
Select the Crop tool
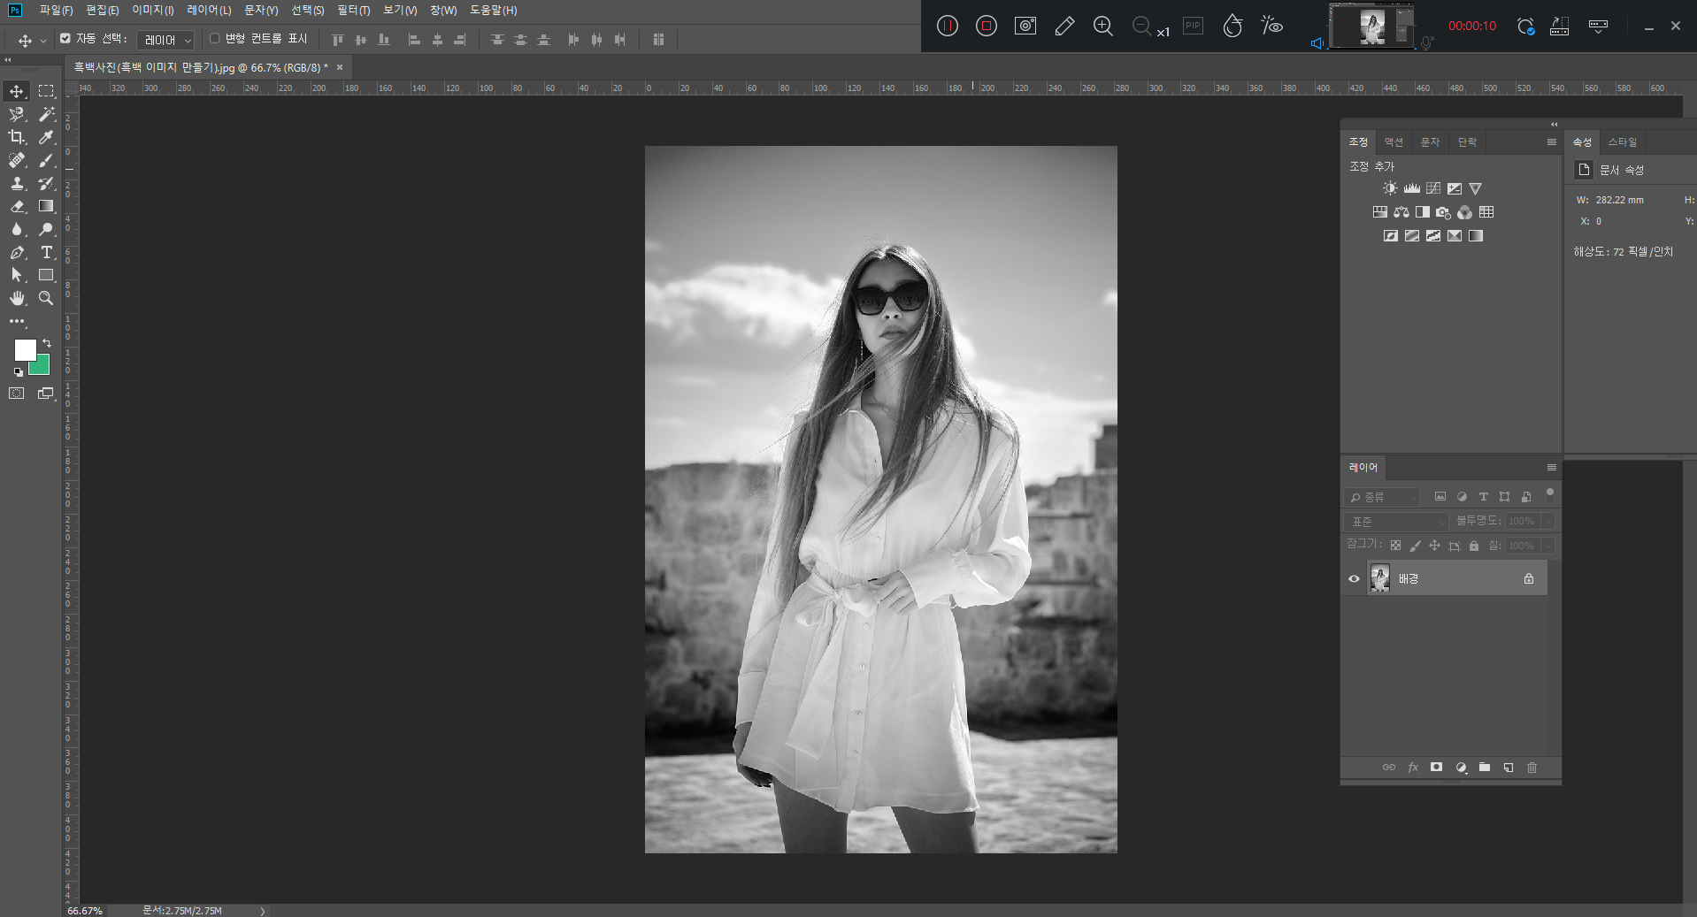point(17,137)
